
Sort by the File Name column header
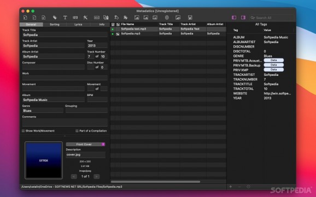point(139,24)
